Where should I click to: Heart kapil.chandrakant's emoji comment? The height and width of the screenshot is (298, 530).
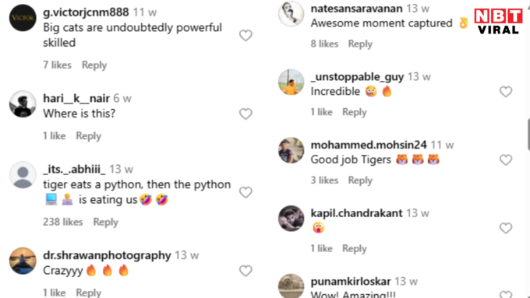(x=506, y=228)
